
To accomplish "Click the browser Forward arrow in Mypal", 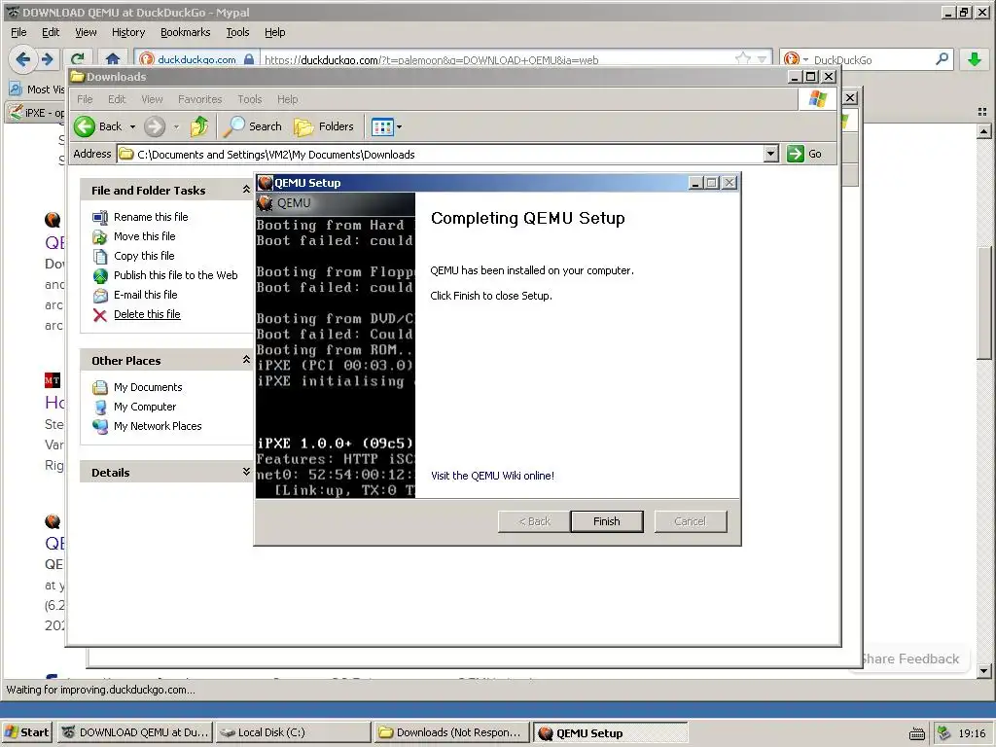I will (47, 59).
